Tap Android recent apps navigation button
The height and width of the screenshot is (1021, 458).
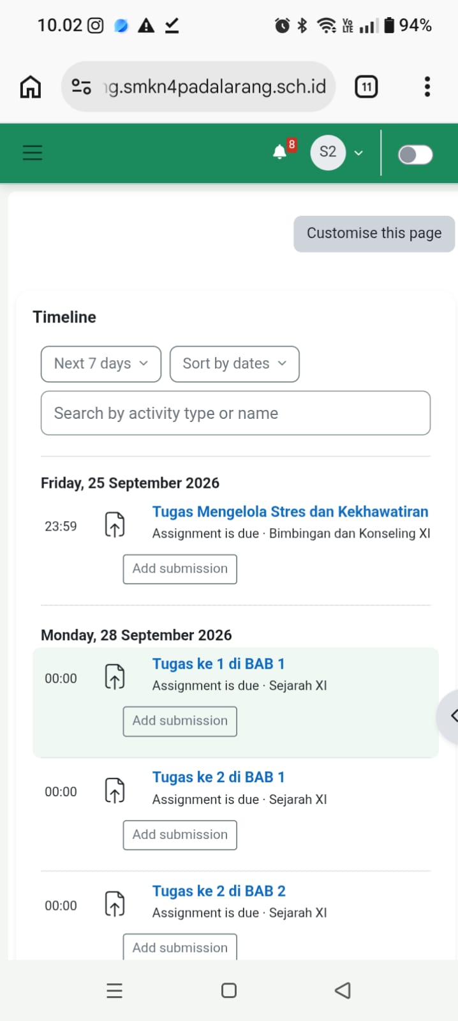[x=114, y=990]
